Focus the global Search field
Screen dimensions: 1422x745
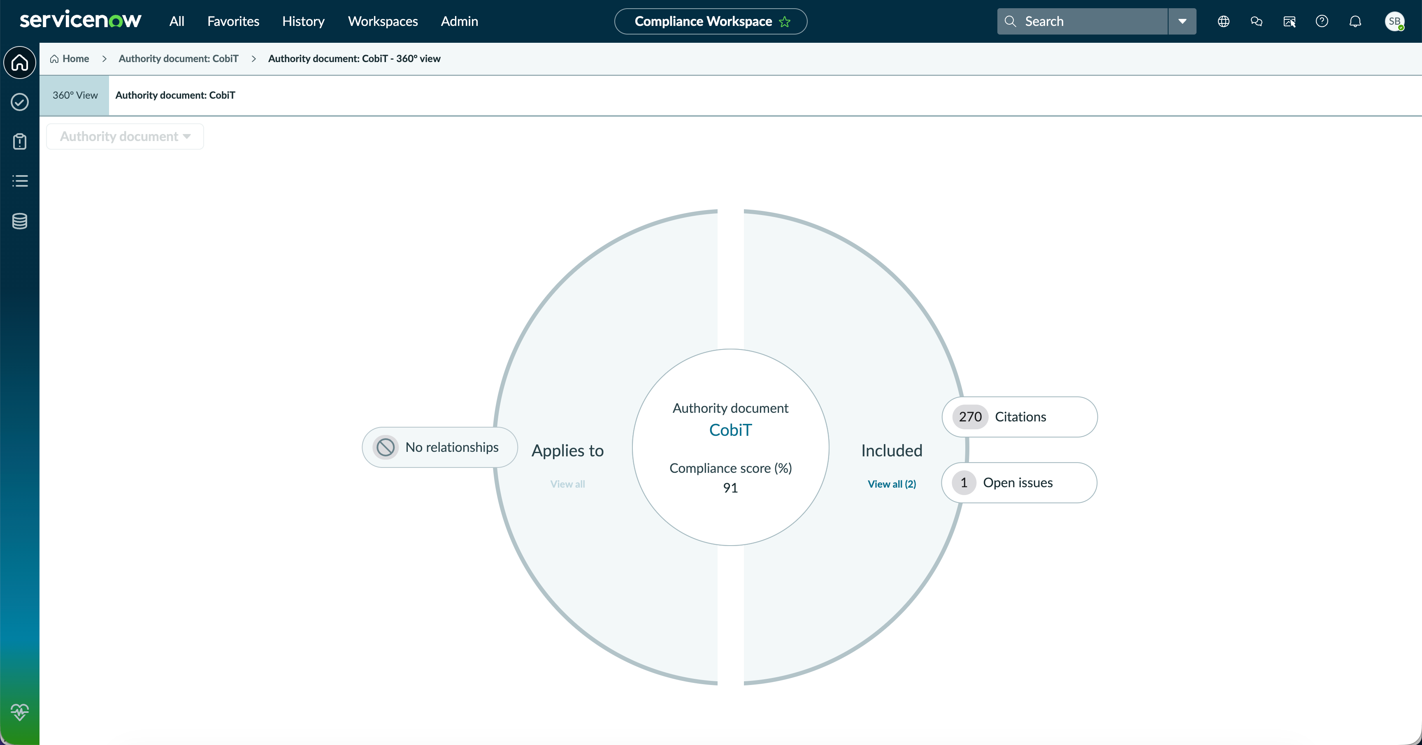tap(1082, 21)
